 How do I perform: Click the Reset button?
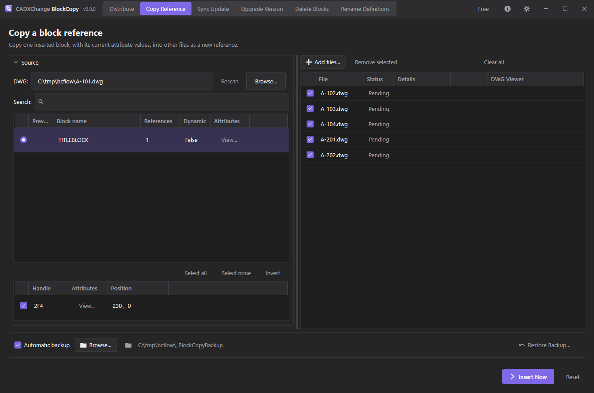click(x=573, y=377)
